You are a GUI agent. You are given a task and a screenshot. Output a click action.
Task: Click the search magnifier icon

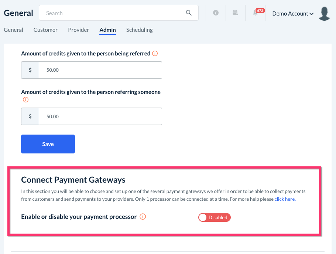click(x=189, y=13)
